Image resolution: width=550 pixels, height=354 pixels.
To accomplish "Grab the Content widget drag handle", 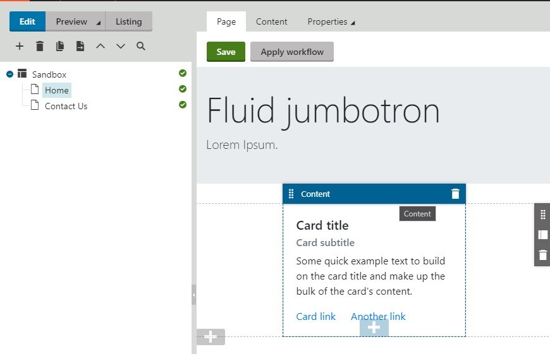I will (x=291, y=194).
